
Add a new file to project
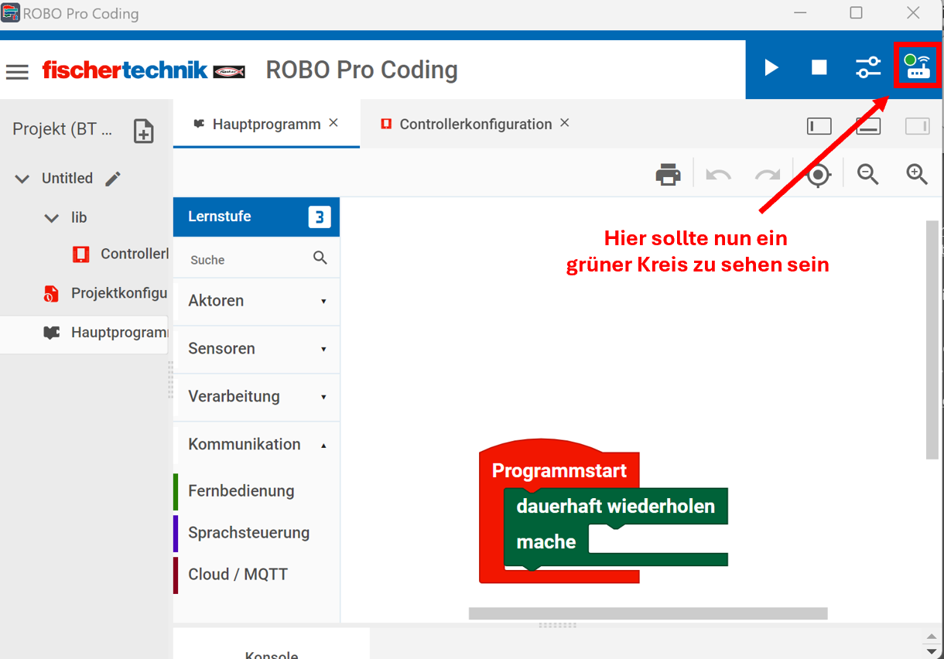(144, 131)
